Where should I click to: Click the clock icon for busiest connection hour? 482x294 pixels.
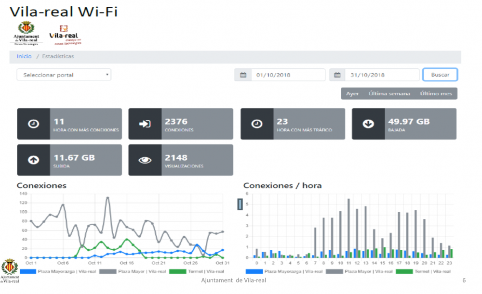point(33,124)
